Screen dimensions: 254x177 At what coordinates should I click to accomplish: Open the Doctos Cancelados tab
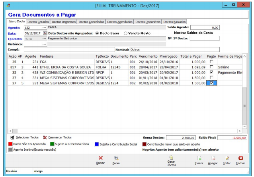[x=91, y=22]
